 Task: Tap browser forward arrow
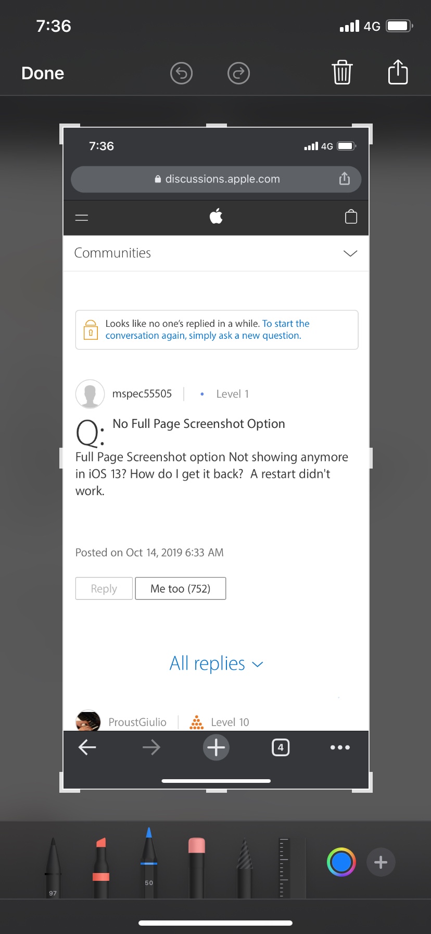pyautogui.click(x=151, y=748)
